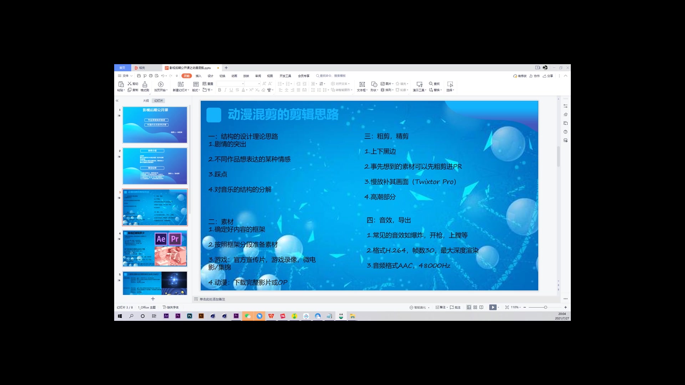The image size is (685, 385).
Task: Add a new document tab with plus
Action: [226, 68]
